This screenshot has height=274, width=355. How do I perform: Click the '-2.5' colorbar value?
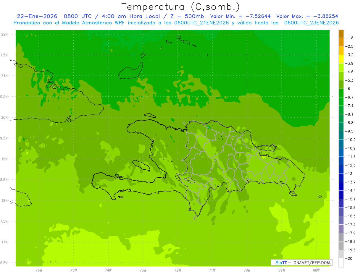coord(350,46)
